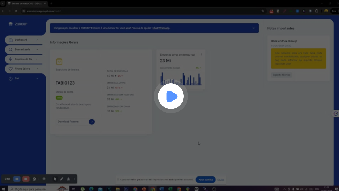
Task: Open a new browser tab
Action: click(x=51, y=3)
